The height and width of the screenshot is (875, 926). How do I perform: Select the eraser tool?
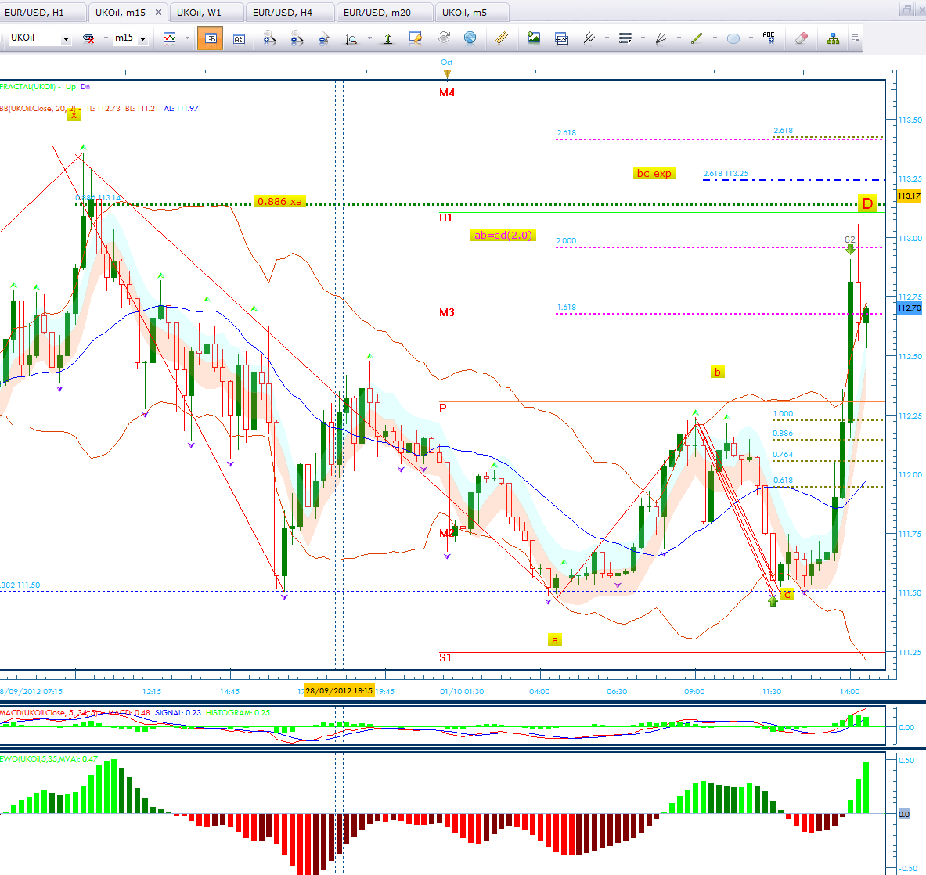click(801, 38)
